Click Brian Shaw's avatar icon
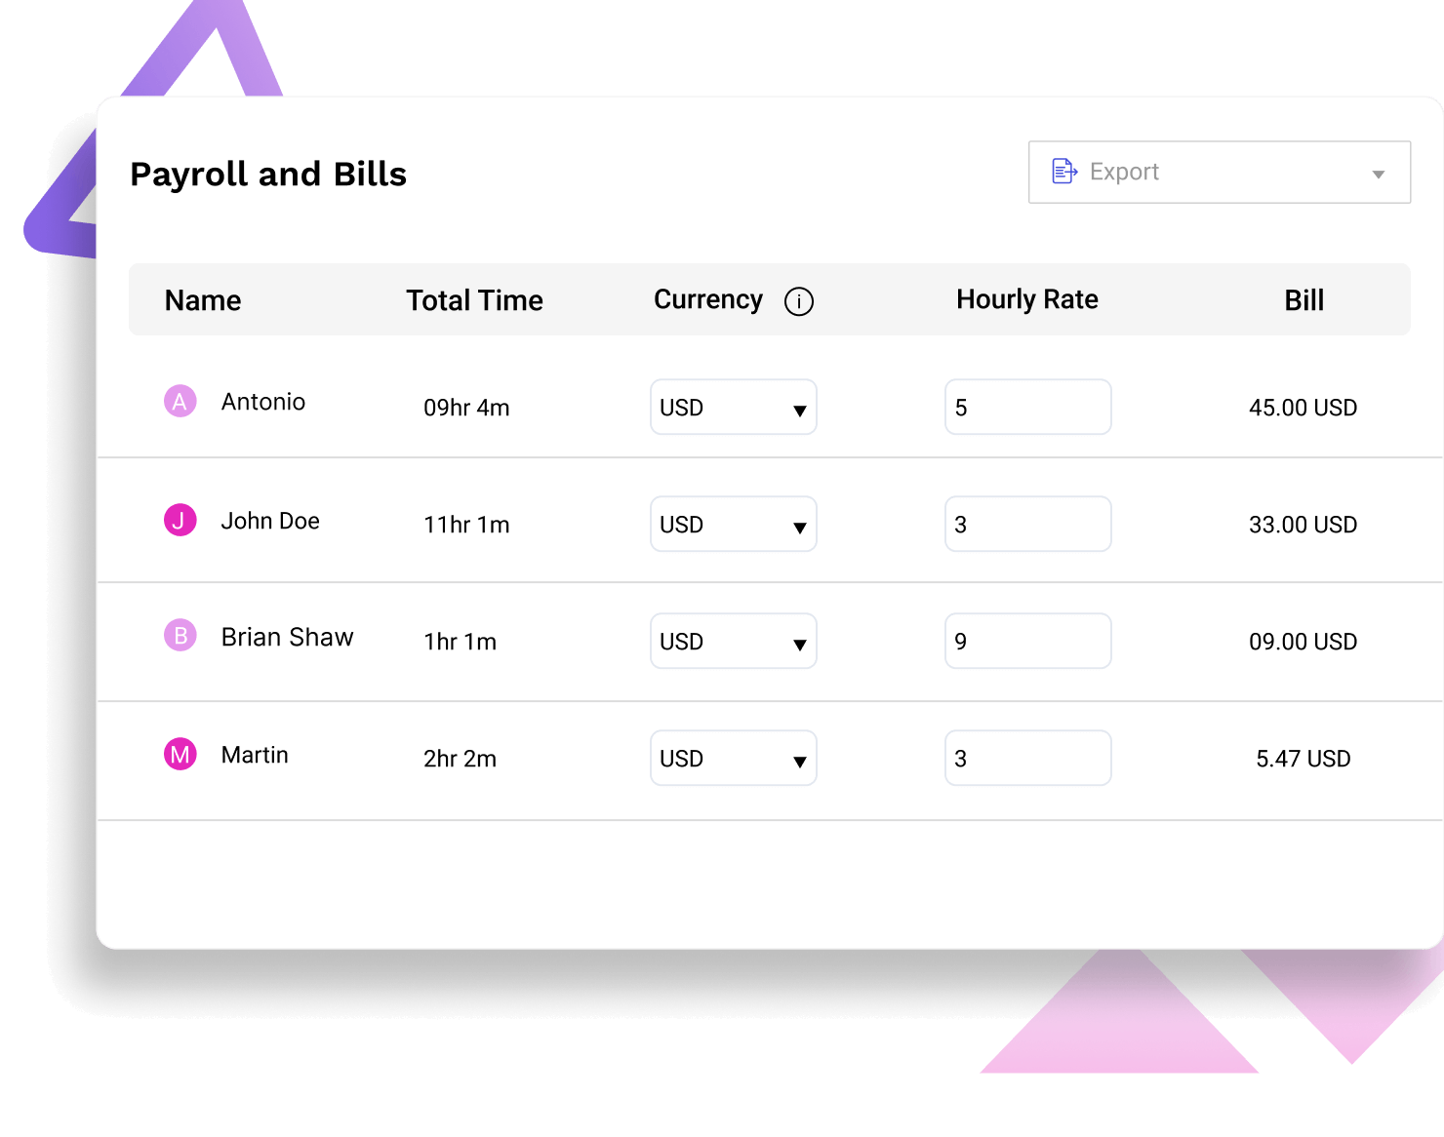 point(180,636)
